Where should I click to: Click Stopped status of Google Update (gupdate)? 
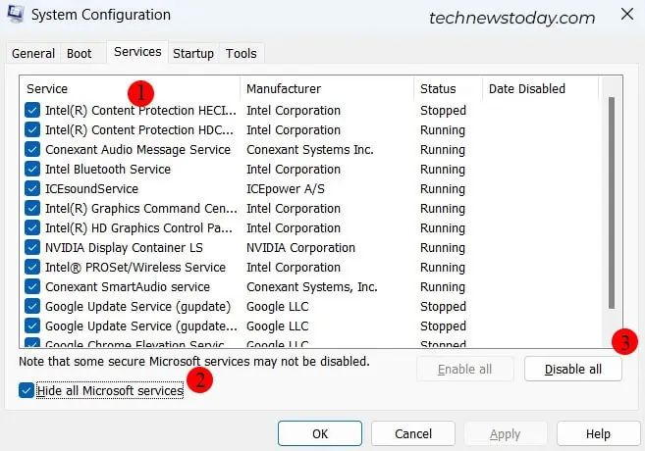click(443, 307)
